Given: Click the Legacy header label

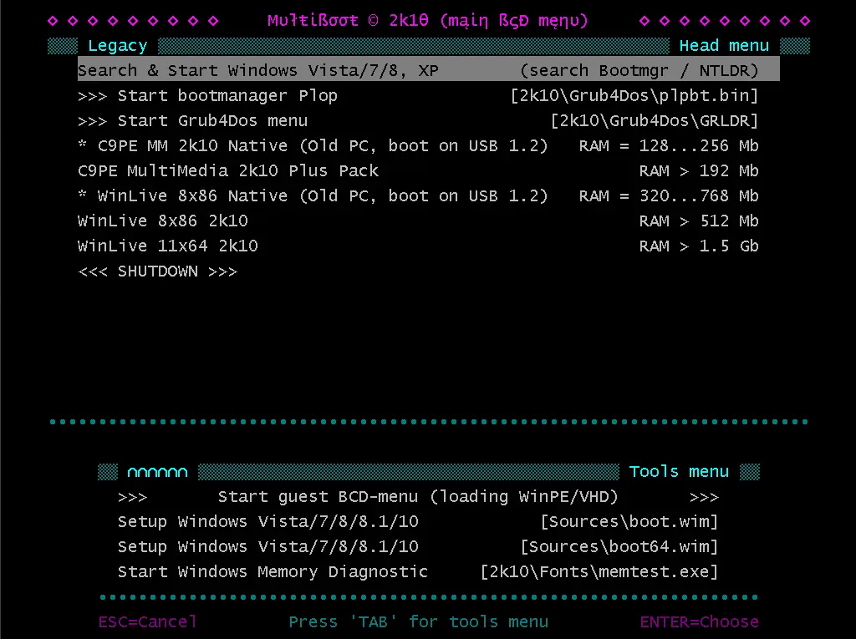Looking at the screenshot, I should [117, 46].
